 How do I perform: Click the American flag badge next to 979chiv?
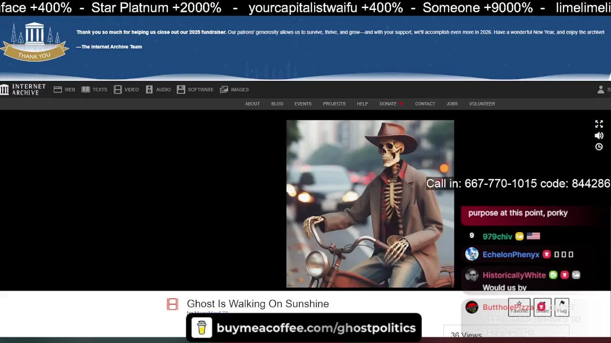pos(533,236)
